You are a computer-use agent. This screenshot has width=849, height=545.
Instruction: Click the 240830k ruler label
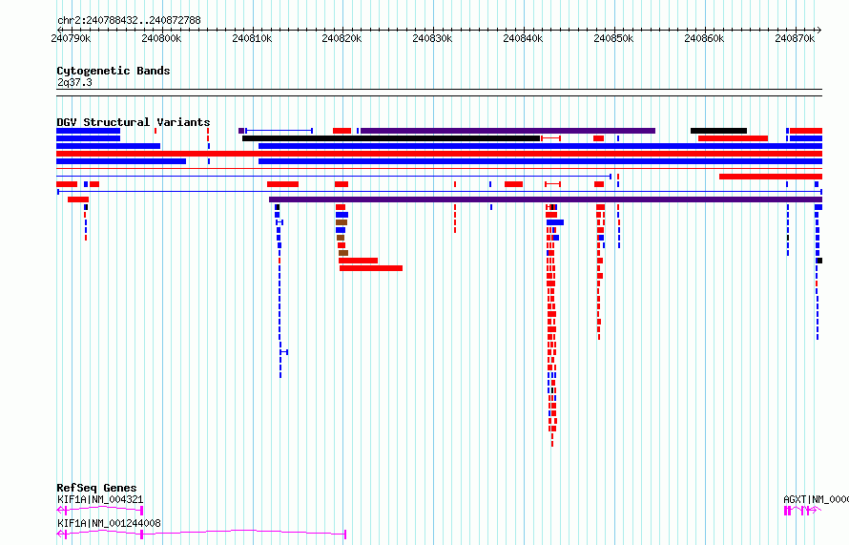(x=432, y=38)
